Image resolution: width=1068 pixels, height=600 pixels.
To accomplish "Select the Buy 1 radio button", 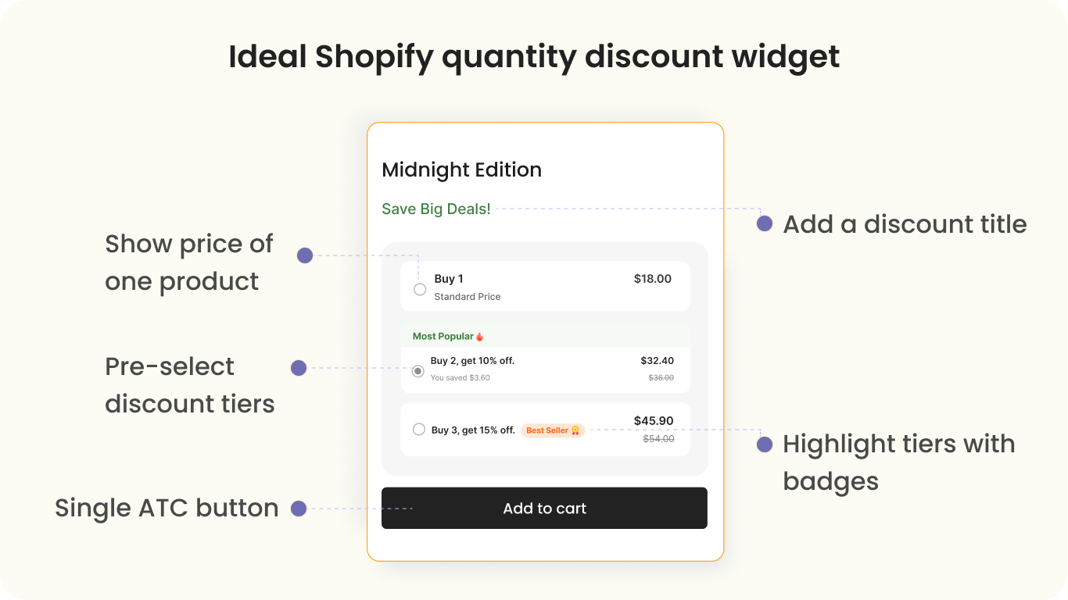I will point(420,289).
